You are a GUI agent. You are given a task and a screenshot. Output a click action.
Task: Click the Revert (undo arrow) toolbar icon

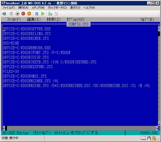tap(56, 14)
